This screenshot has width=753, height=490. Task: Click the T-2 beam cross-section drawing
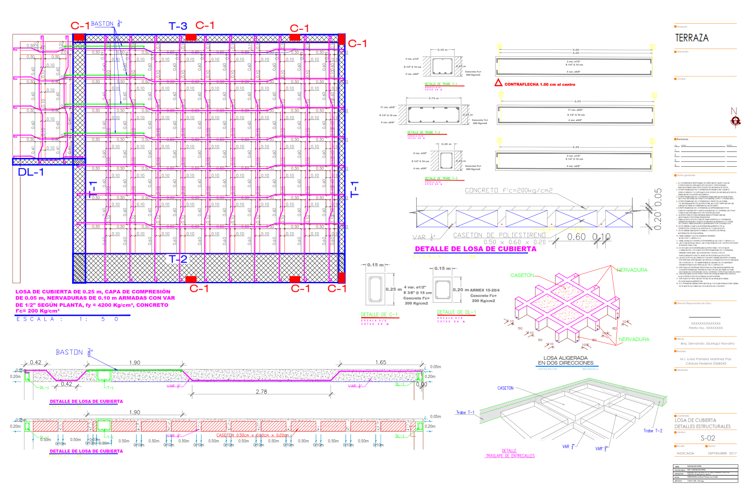(434, 115)
